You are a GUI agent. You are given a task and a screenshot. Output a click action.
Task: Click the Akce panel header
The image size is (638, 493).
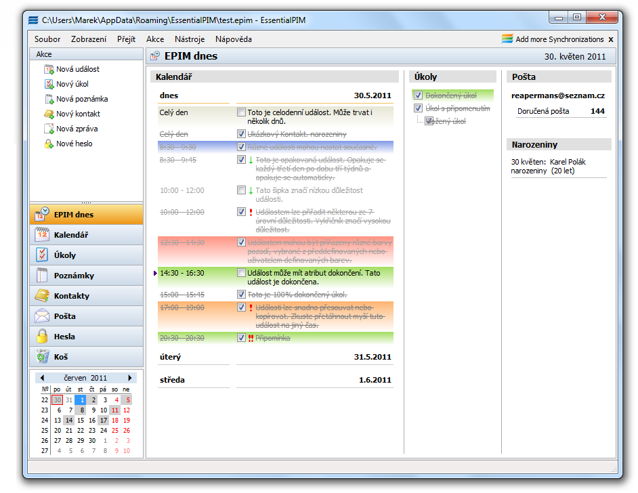click(x=86, y=54)
